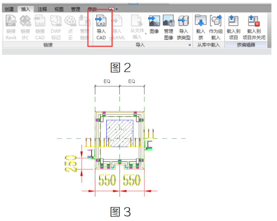Select the 250 dimension text
This screenshot has height=221, width=277.
click(x=71, y=164)
